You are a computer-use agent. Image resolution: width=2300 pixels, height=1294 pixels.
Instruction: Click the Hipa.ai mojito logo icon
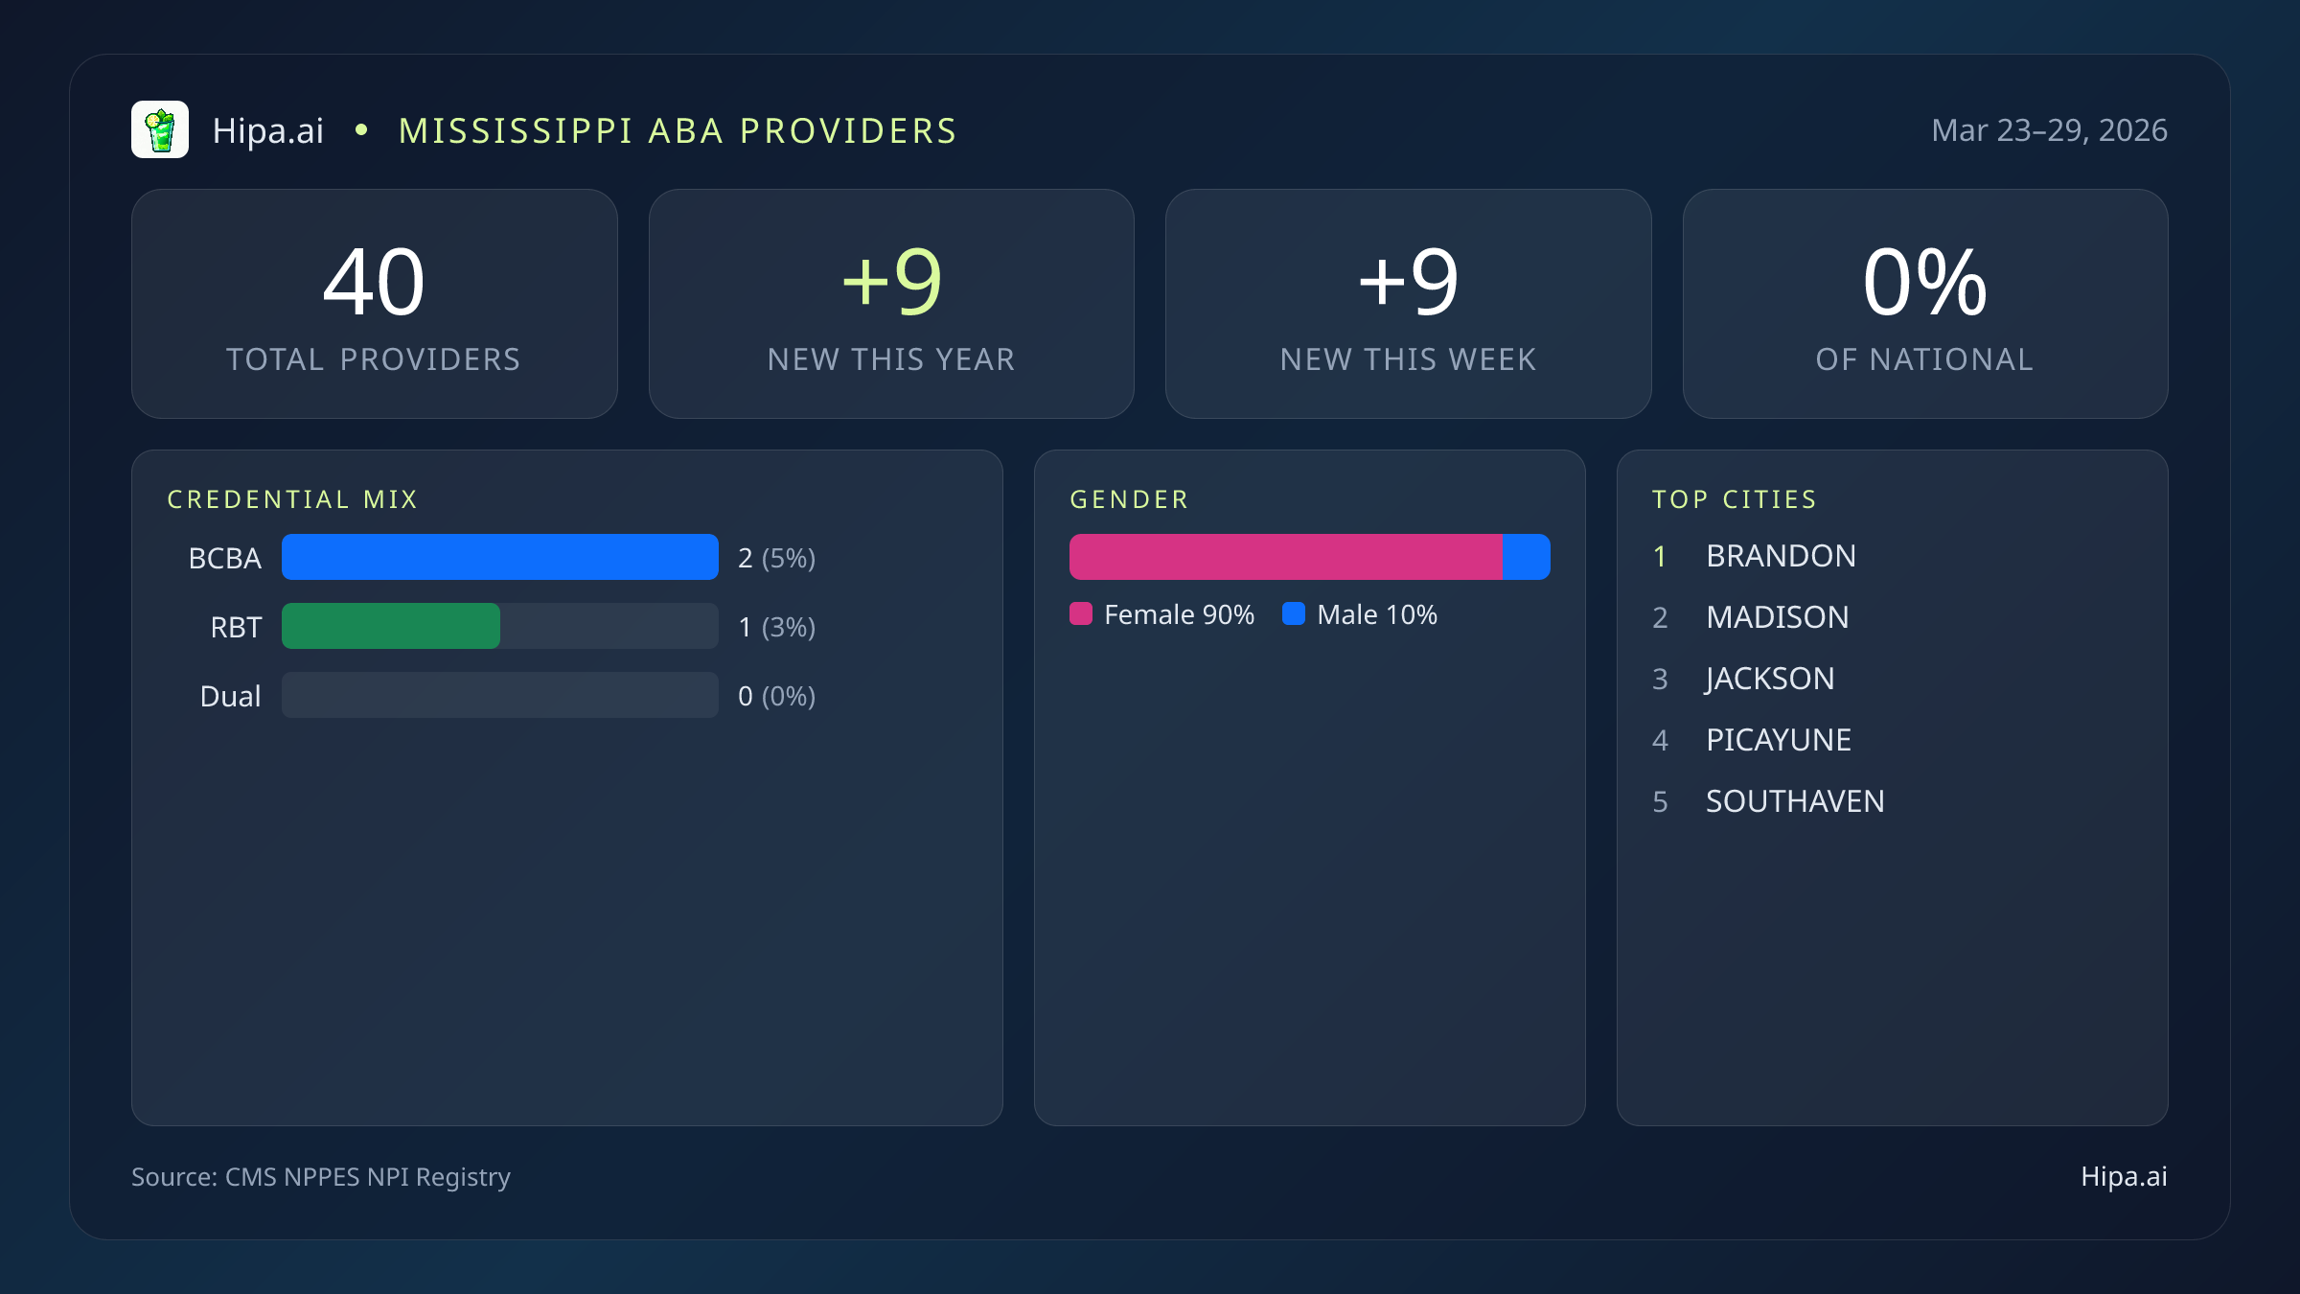click(x=161, y=128)
